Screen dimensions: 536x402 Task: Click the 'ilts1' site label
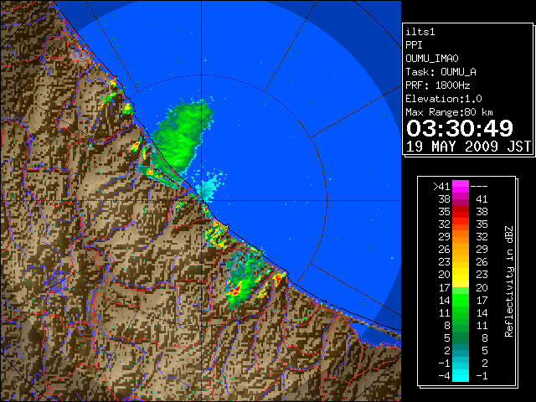[x=420, y=32]
